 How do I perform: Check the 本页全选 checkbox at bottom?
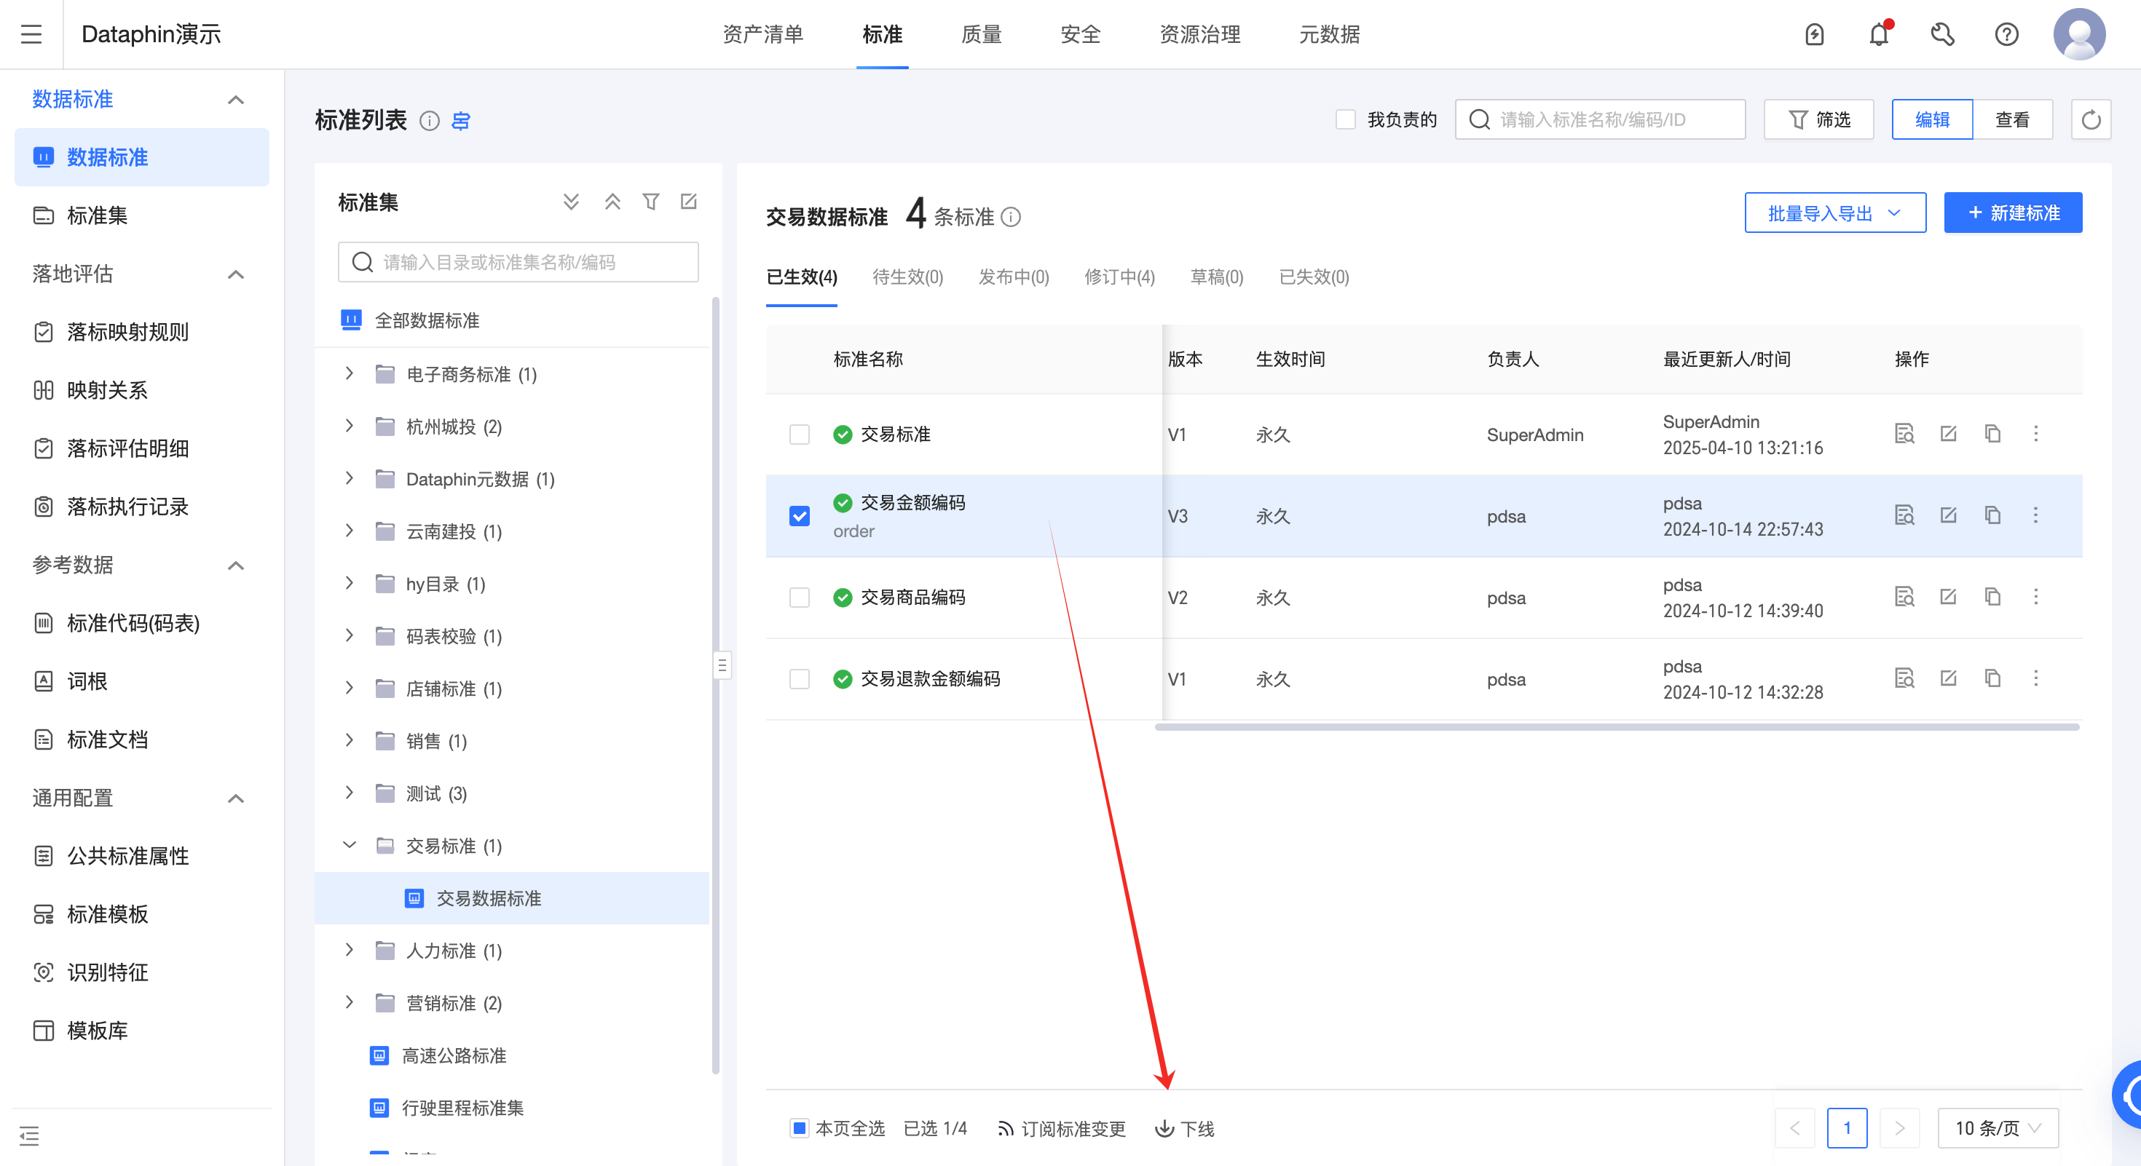tap(798, 1129)
